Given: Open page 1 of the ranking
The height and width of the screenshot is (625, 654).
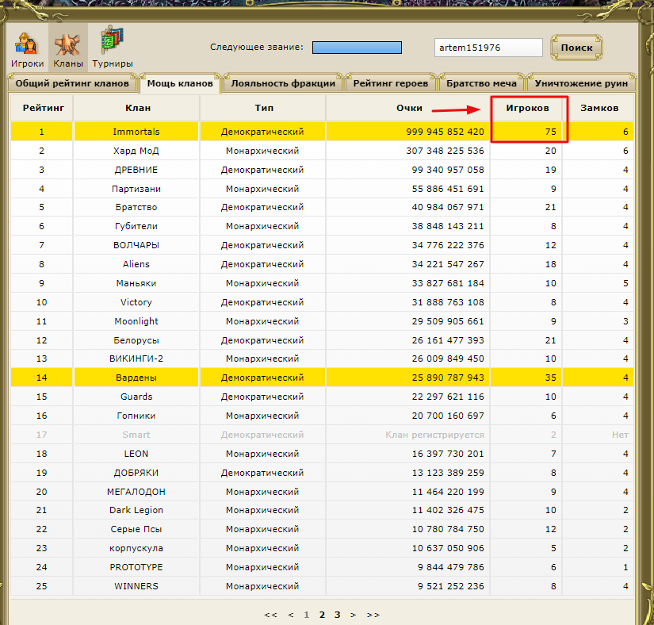Looking at the screenshot, I should 307,615.
